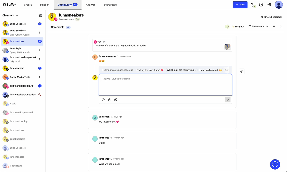This screenshot has width=287, height=172.
Task: Open the three-dot more options menu
Action: [x=281, y=27]
